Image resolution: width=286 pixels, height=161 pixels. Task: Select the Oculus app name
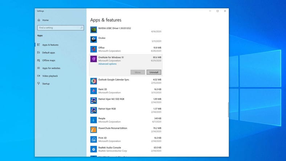coord(102,38)
